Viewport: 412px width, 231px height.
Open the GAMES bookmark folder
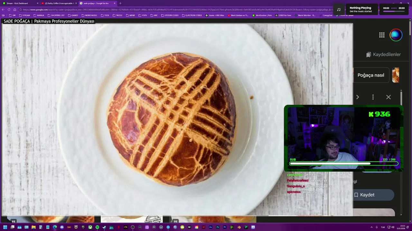pos(73,15)
